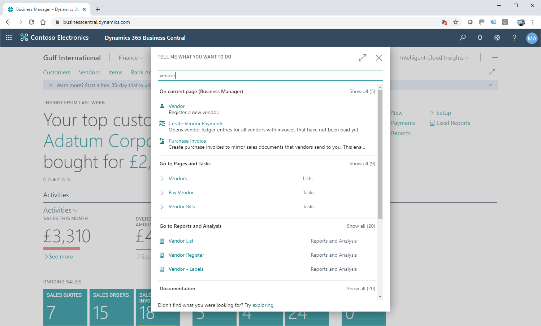Close the Tell Me dialog
Image resolution: width=541 pixels, height=326 pixels.
click(x=379, y=58)
